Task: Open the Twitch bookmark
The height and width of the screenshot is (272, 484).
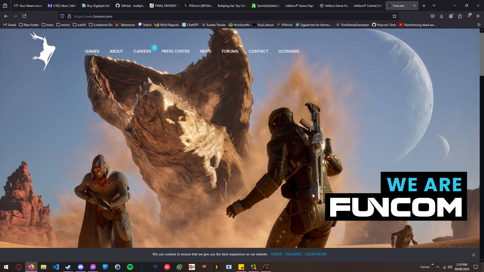Action: click(x=145, y=25)
